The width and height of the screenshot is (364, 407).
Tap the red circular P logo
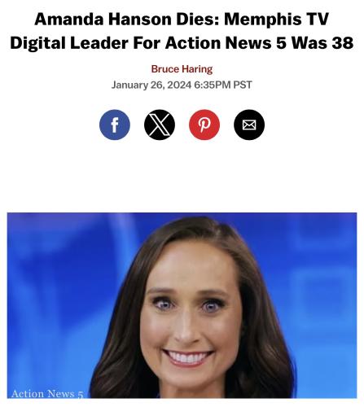point(204,125)
